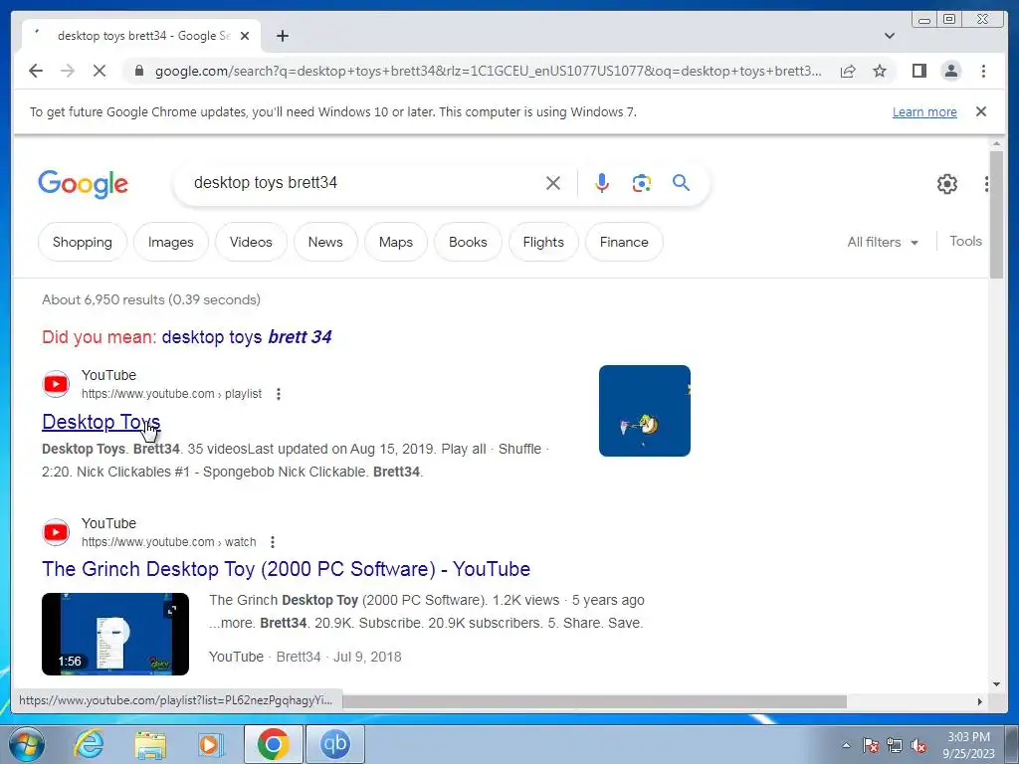Open Windows Media Player from taskbar

[x=211, y=744]
